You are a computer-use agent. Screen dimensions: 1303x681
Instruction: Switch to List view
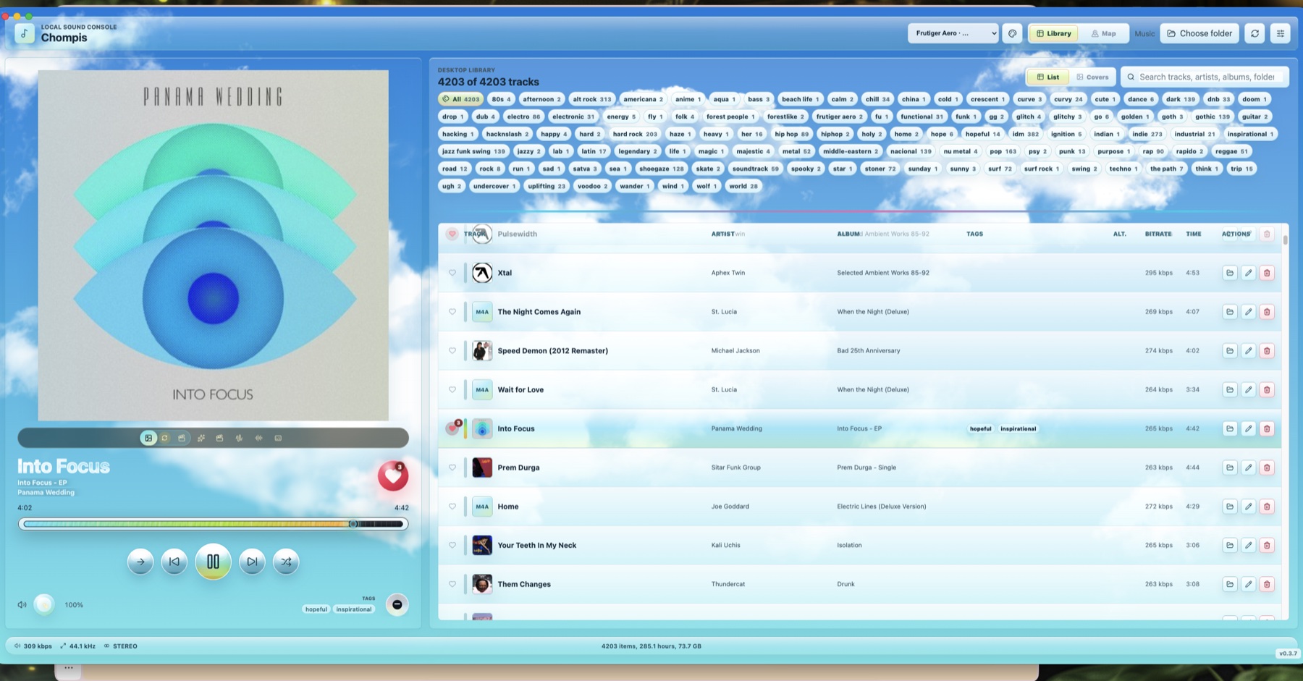click(x=1047, y=77)
